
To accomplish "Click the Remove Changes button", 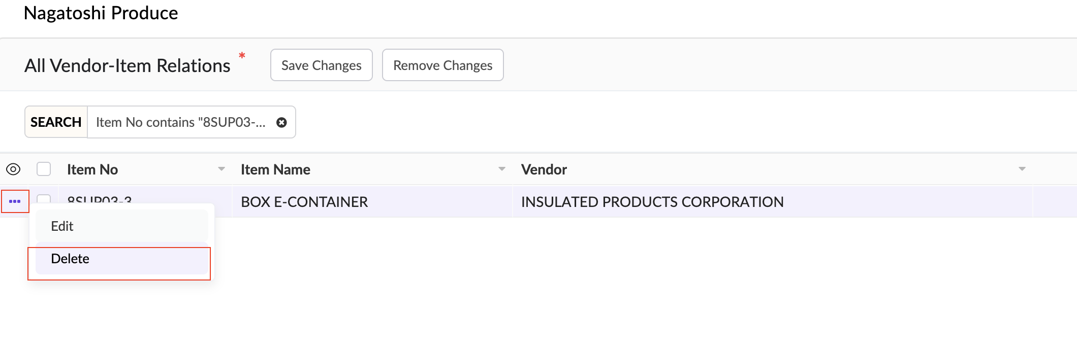I will click(442, 65).
